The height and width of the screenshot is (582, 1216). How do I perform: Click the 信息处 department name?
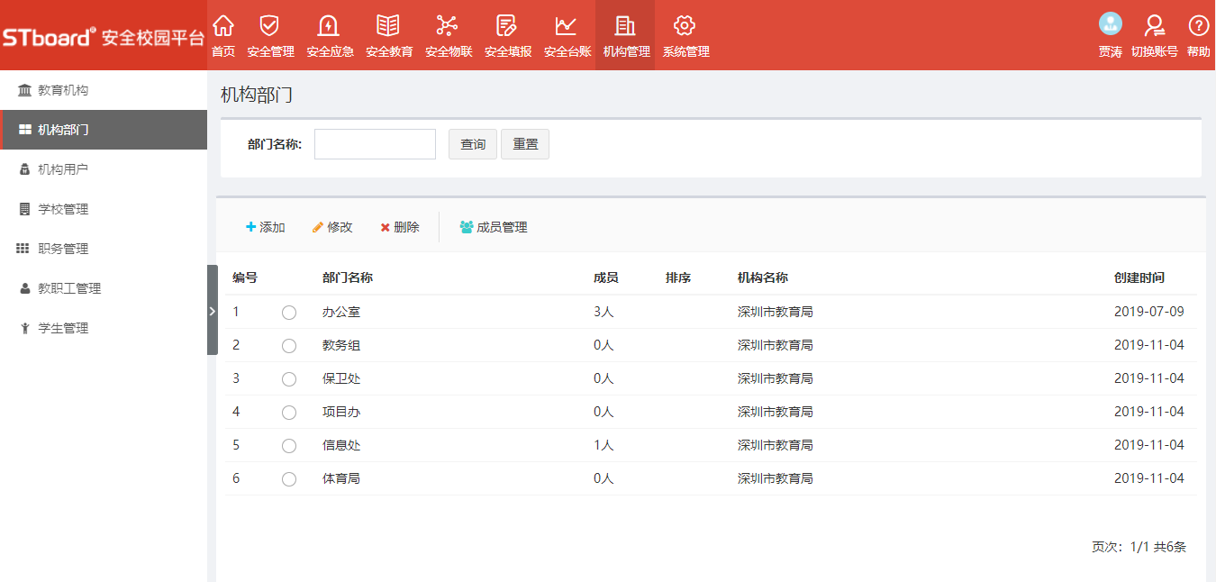click(341, 445)
